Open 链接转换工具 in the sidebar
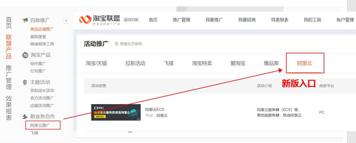 point(42,44)
